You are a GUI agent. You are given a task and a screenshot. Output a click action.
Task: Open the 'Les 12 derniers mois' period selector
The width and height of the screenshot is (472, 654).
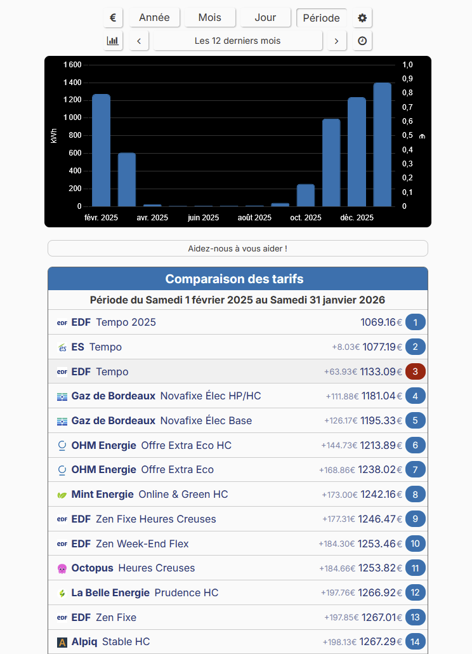237,41
